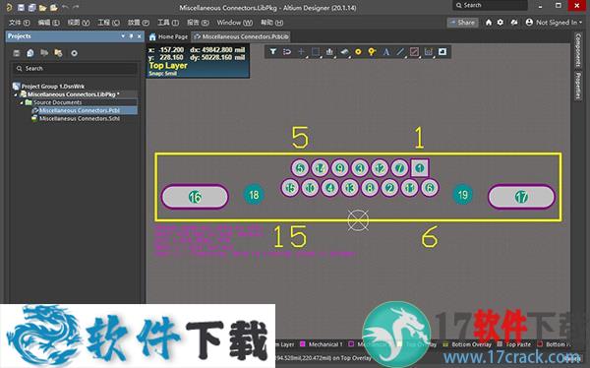Viewport: 590px width, 368px height.
Task: Click the chart dimension tool icon
Action: pyautogui.click(x=428, y=52)
